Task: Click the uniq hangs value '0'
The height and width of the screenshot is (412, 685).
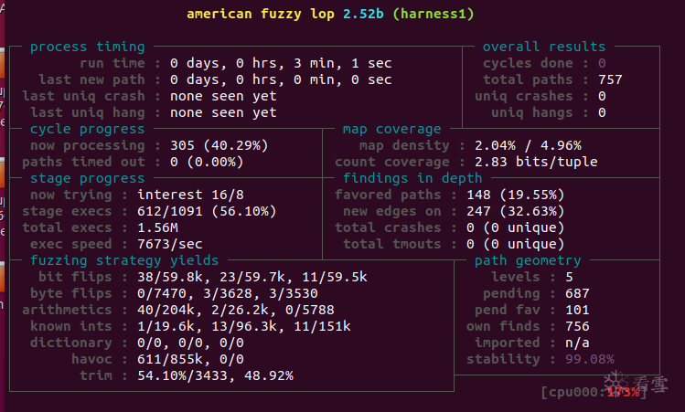Action: click(602, 112)
